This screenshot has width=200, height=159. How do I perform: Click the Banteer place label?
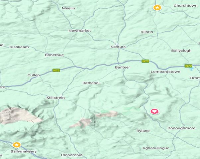tap(123, 67)
